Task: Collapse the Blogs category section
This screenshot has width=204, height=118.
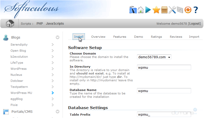Action: tap(57, 37)
